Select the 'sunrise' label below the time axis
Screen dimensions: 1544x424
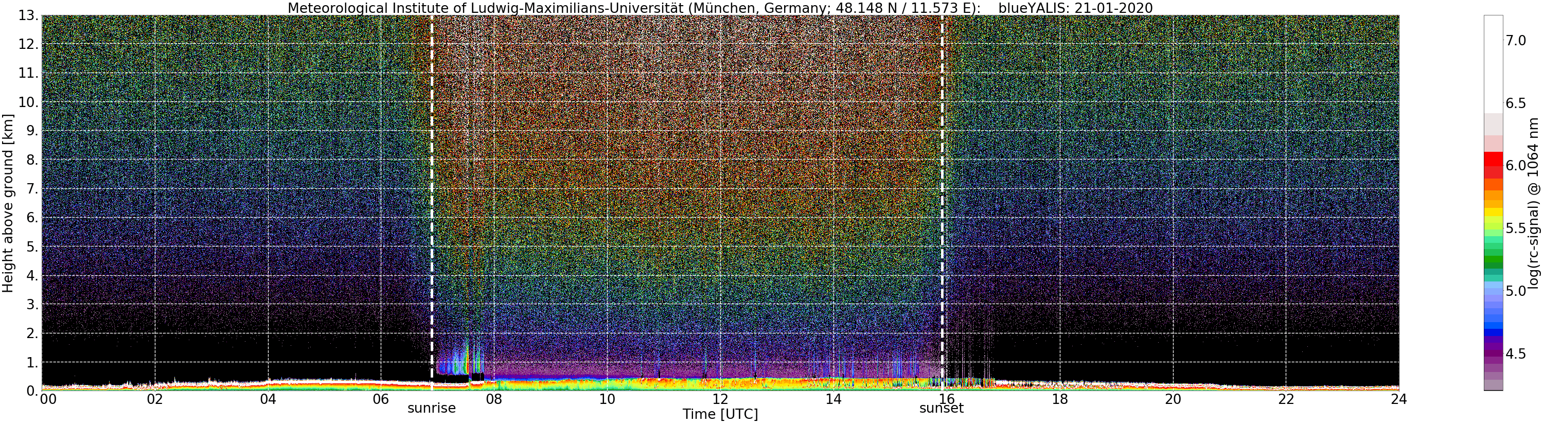432,409
